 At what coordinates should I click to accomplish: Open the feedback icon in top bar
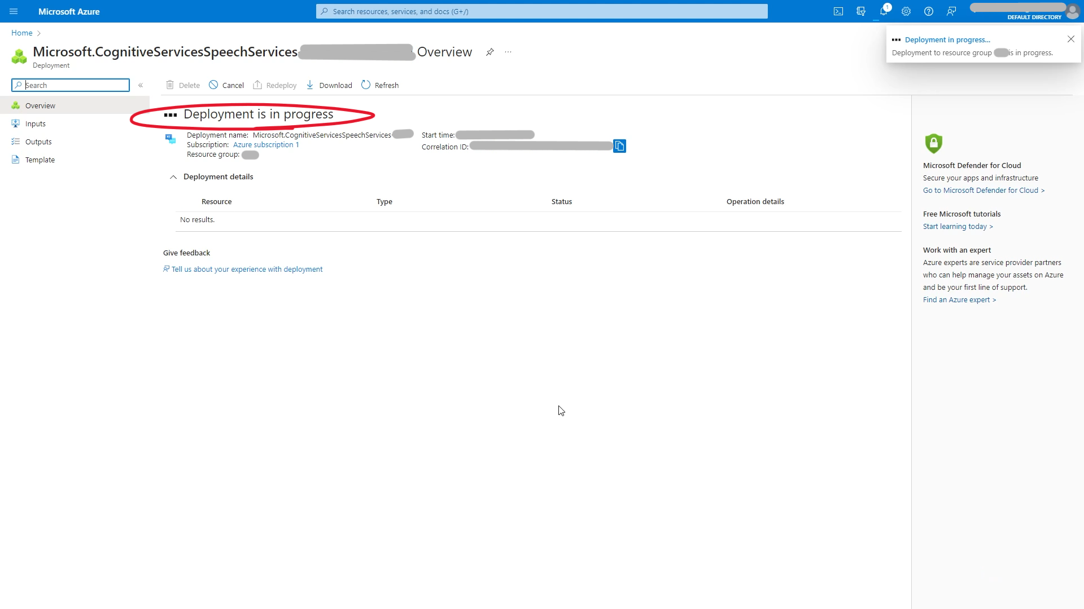coord(951,11)
